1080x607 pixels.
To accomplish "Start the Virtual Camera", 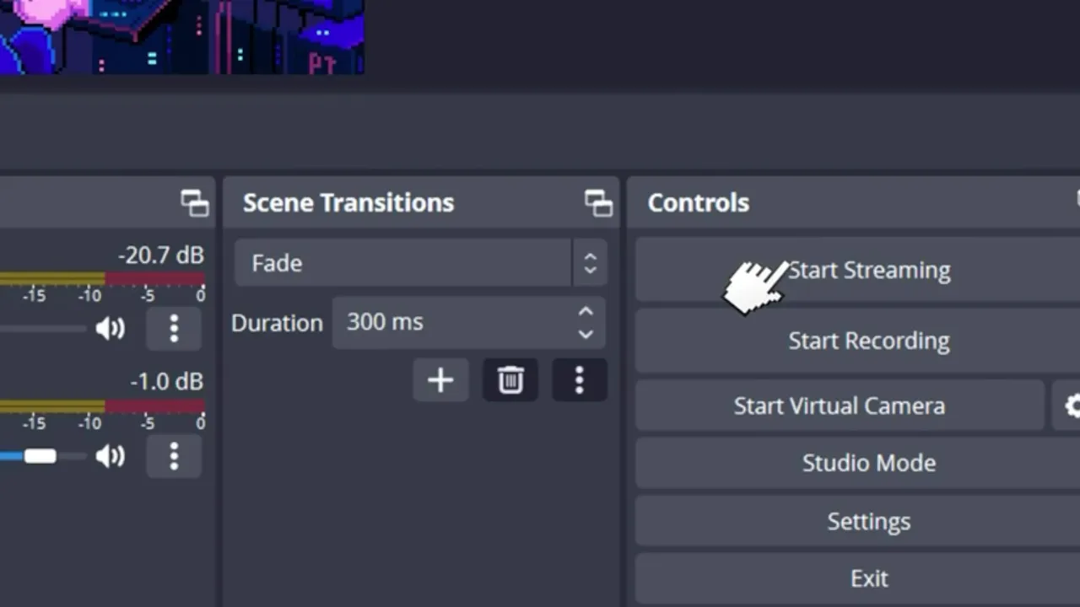I will point(839,406).
